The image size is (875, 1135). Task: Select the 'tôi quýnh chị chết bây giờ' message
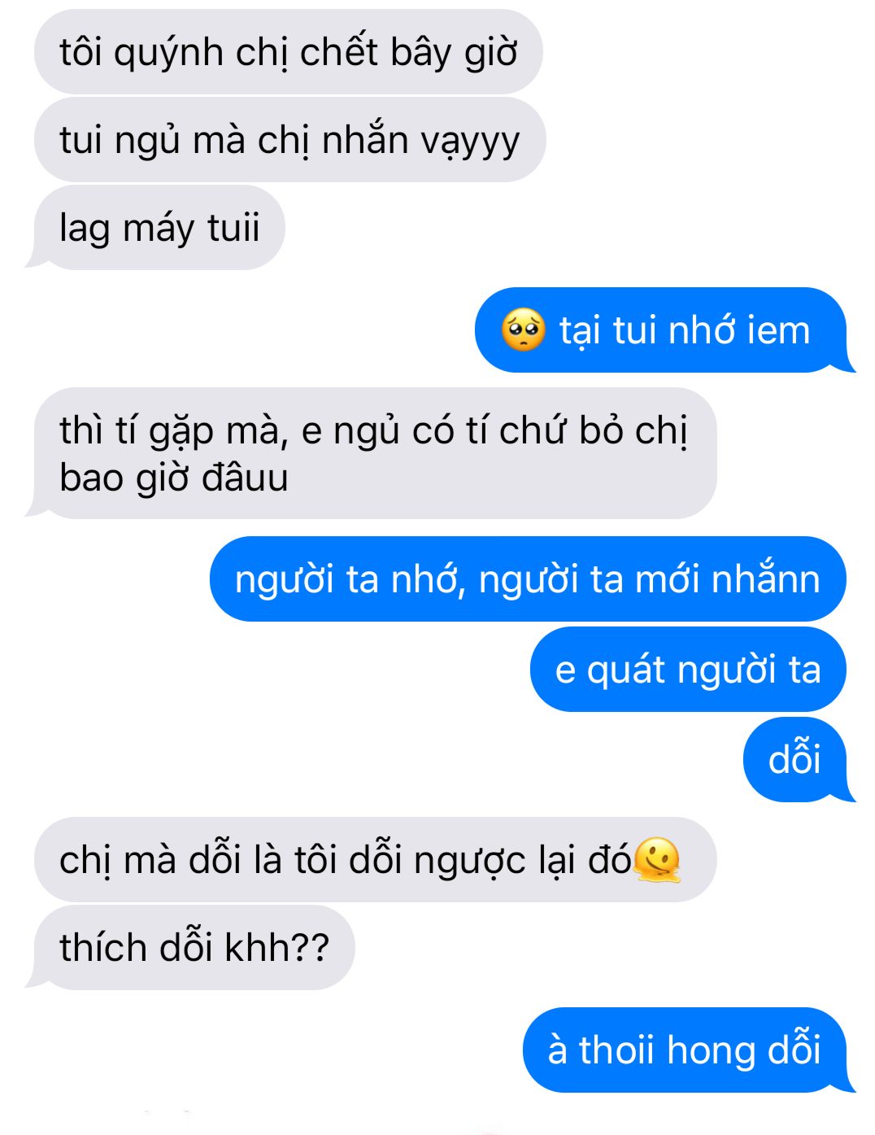288,52
